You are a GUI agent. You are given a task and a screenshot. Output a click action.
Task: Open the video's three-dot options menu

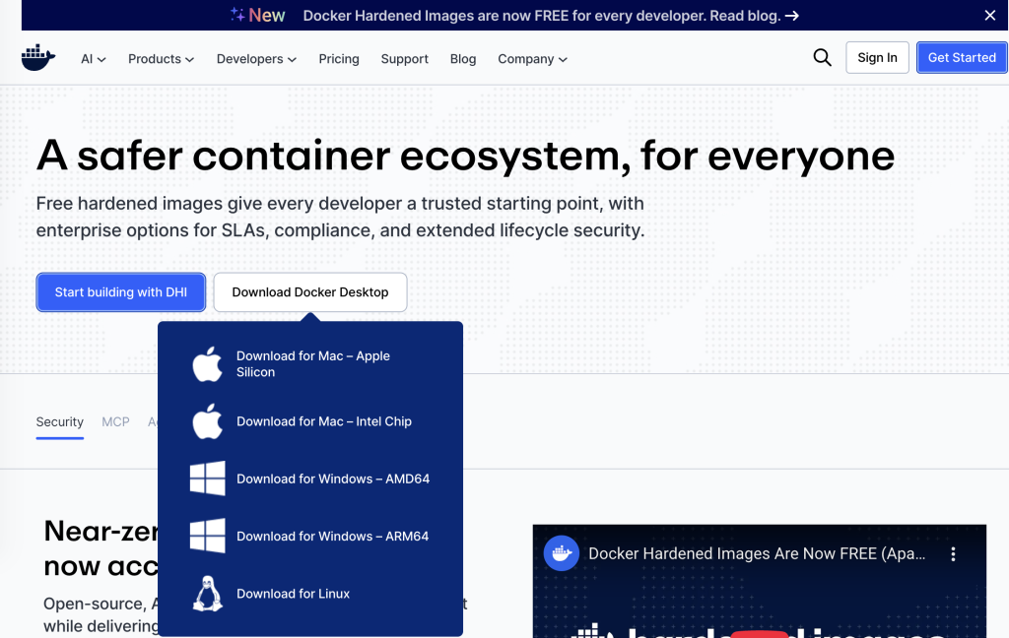(953, 554)
